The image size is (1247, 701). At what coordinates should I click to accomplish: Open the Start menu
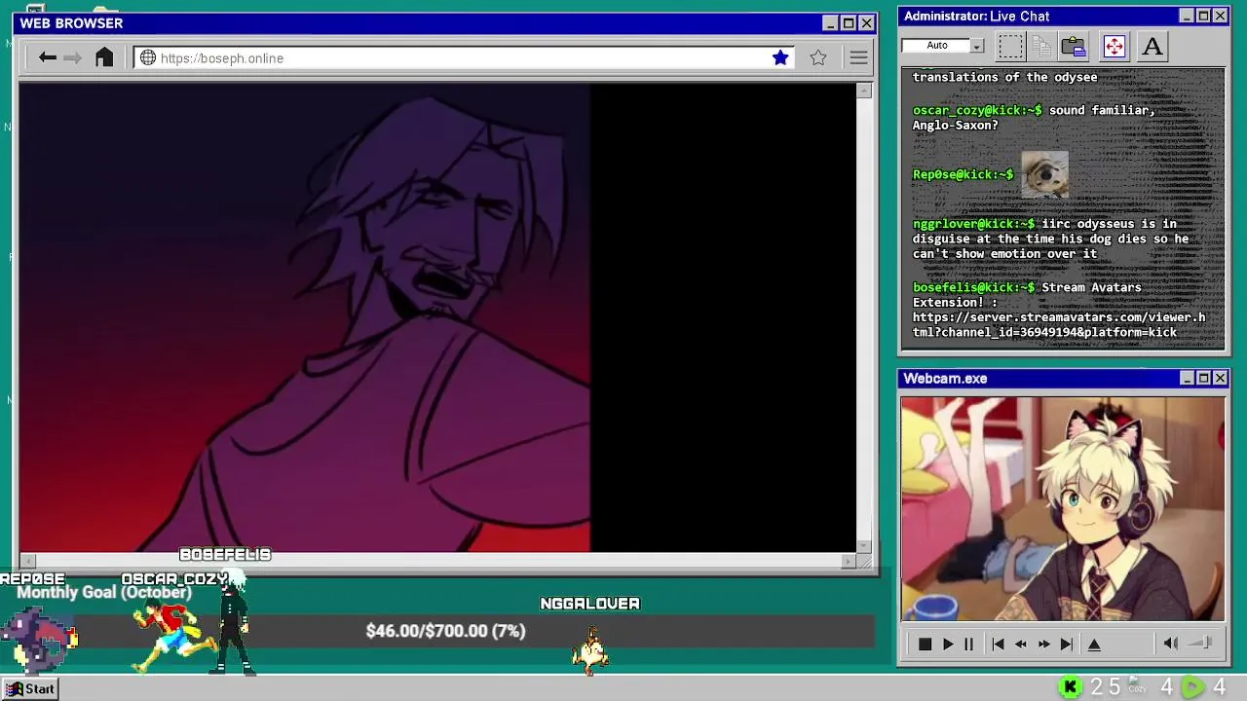(x=30, y=688)
